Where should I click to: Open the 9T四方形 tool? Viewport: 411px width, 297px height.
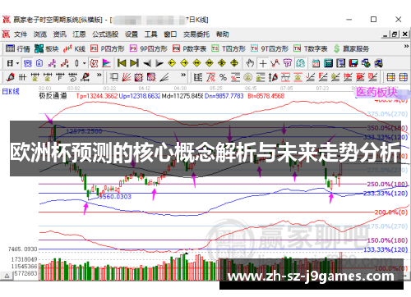click(x=270, y=48)
